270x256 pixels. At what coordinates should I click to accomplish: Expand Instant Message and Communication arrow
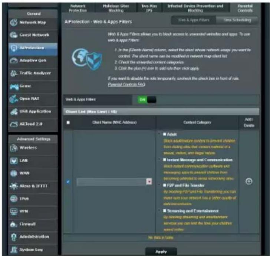[159, 160]
